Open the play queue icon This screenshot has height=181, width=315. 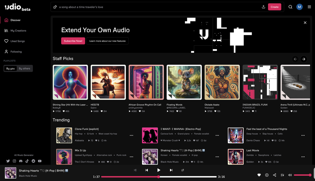(282, 175)
